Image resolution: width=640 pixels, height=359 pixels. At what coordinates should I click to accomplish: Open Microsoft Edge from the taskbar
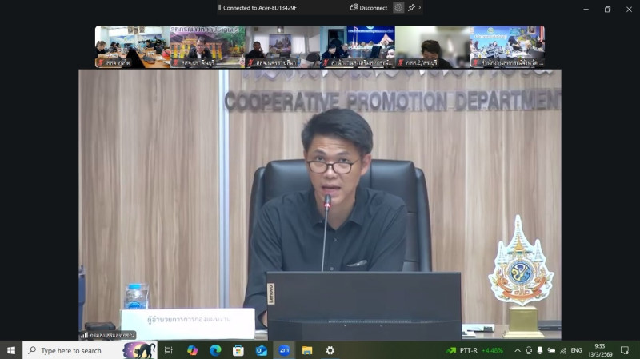click(215, 350)
